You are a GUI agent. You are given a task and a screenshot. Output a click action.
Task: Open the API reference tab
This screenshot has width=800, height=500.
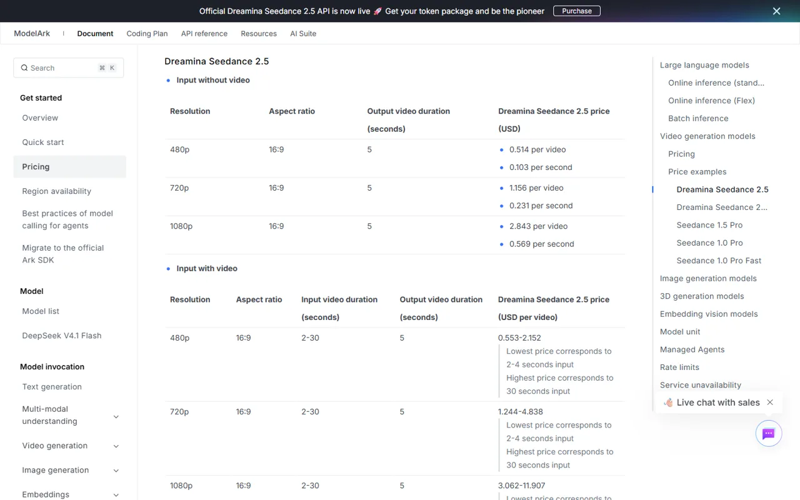coord(204,34)
